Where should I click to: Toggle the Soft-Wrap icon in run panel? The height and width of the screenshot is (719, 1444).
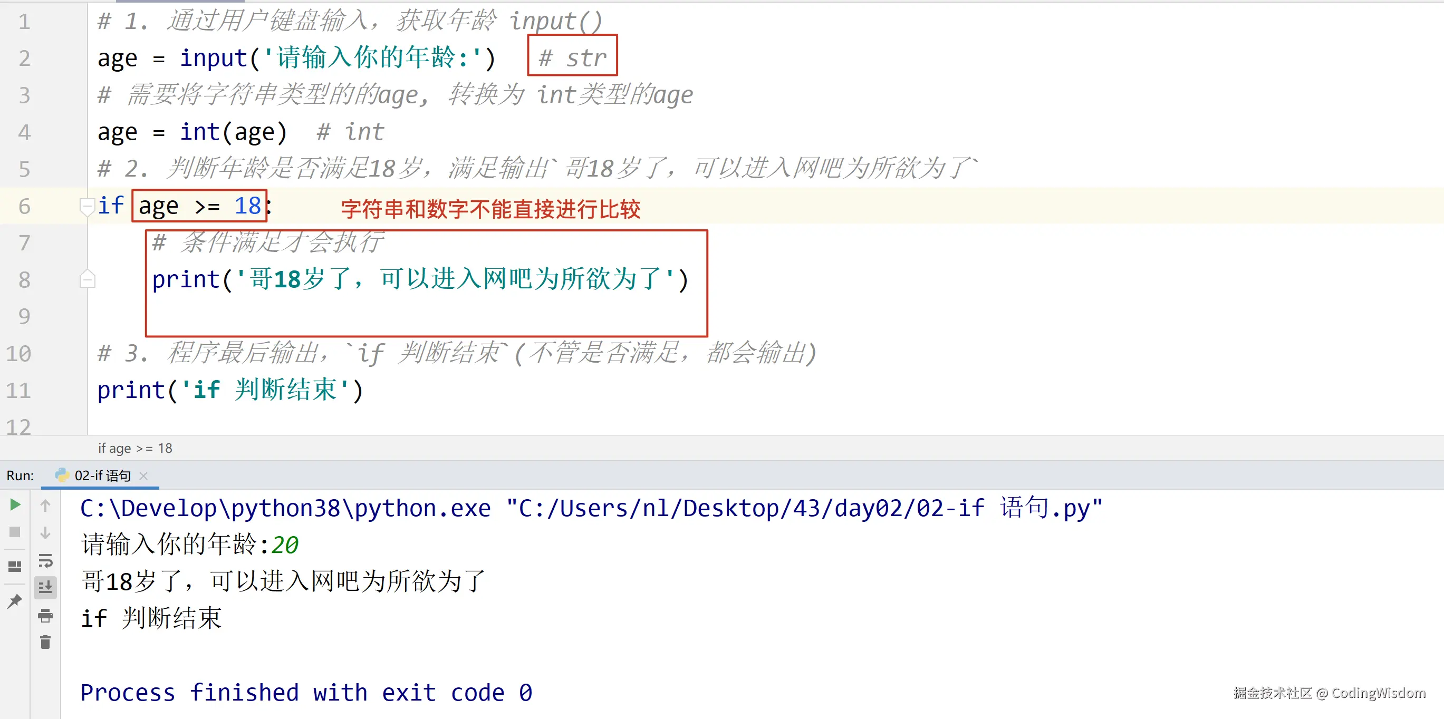45,560
